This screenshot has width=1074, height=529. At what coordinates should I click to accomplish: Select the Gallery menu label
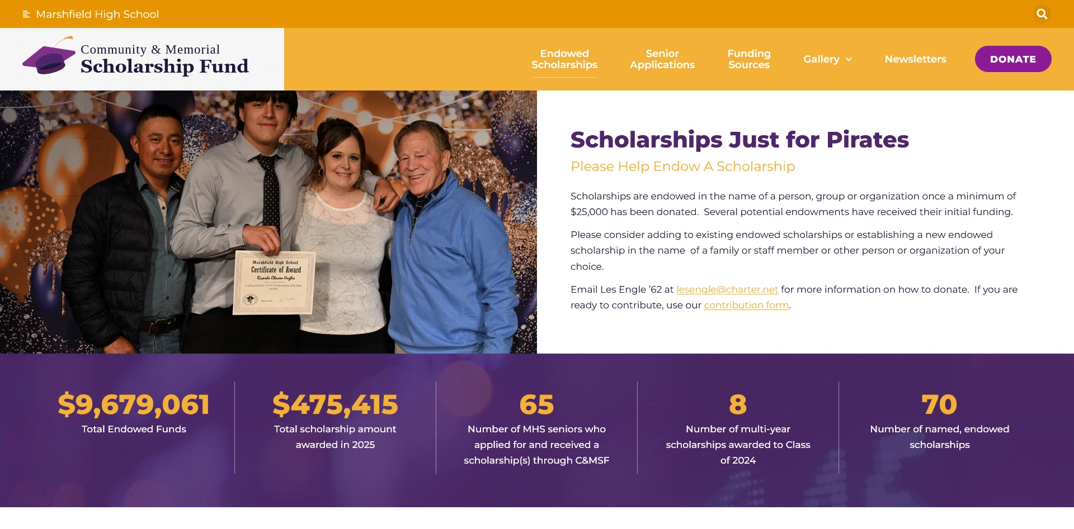(x=821, y=59)
